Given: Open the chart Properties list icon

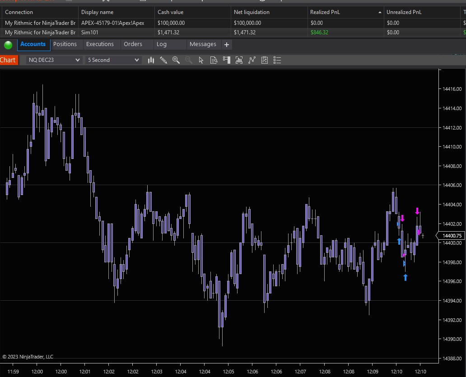Looking at the screenshot, I should click(277, 60).
